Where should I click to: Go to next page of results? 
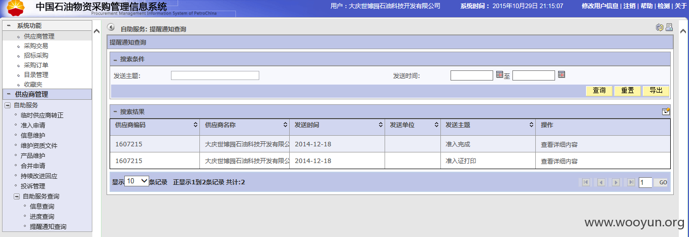pos(616,182)
